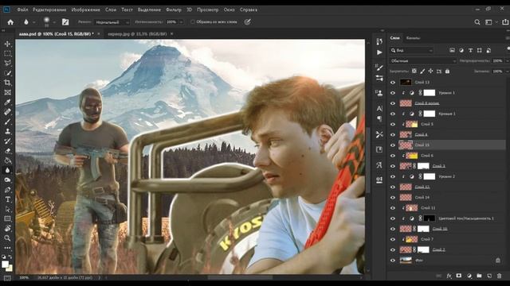Image resolution: width=510 pixels, height=286 pixels.
Task: Click the Home icon in options bar
Action: [10, 22]
